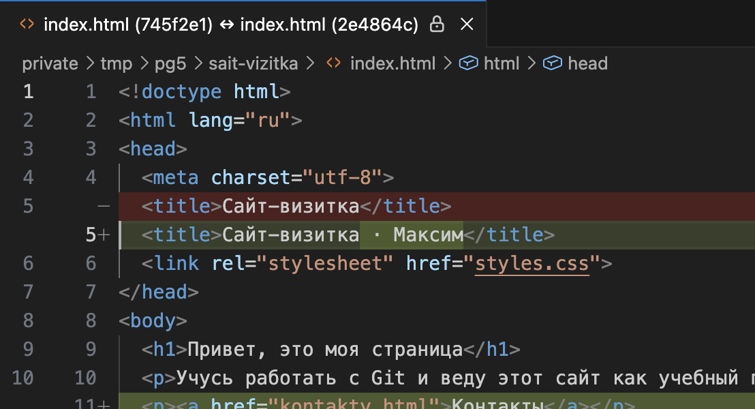Close the index.html diff tab
Screen dimensions: 755x409
coord(467,24)
